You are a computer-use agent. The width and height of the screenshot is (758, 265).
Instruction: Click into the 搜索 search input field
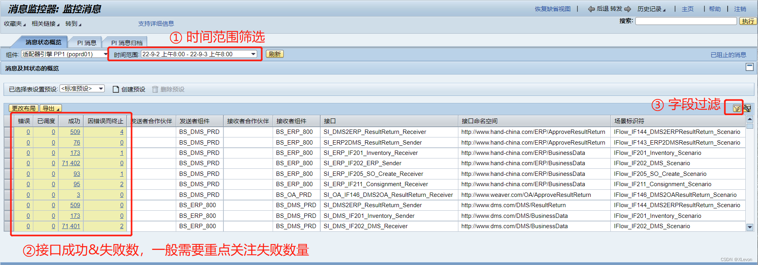point(686,21)
